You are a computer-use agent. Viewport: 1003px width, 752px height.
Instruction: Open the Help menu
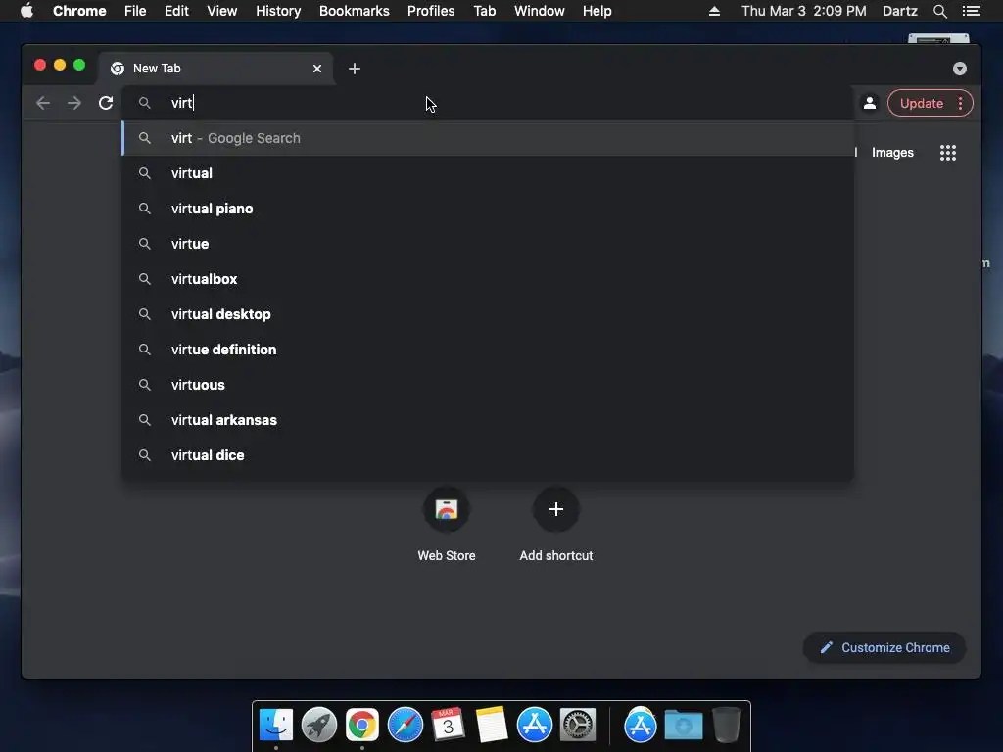pos(597,11)
